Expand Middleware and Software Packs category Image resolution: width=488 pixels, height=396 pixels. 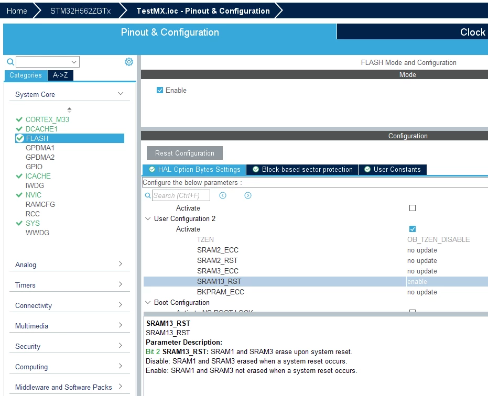pyautogui.click(x=121, y=387)
